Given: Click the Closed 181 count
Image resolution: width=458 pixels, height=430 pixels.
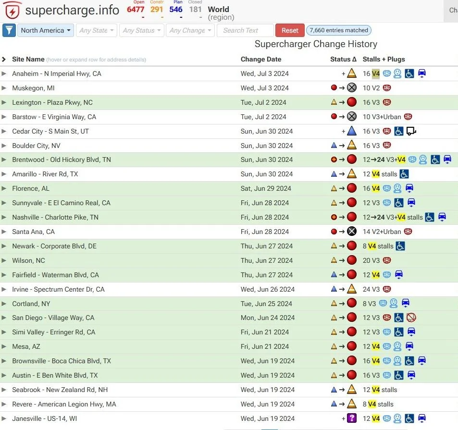Looking at the screenshot, I should pyautogui.click(x=196, y=9).
